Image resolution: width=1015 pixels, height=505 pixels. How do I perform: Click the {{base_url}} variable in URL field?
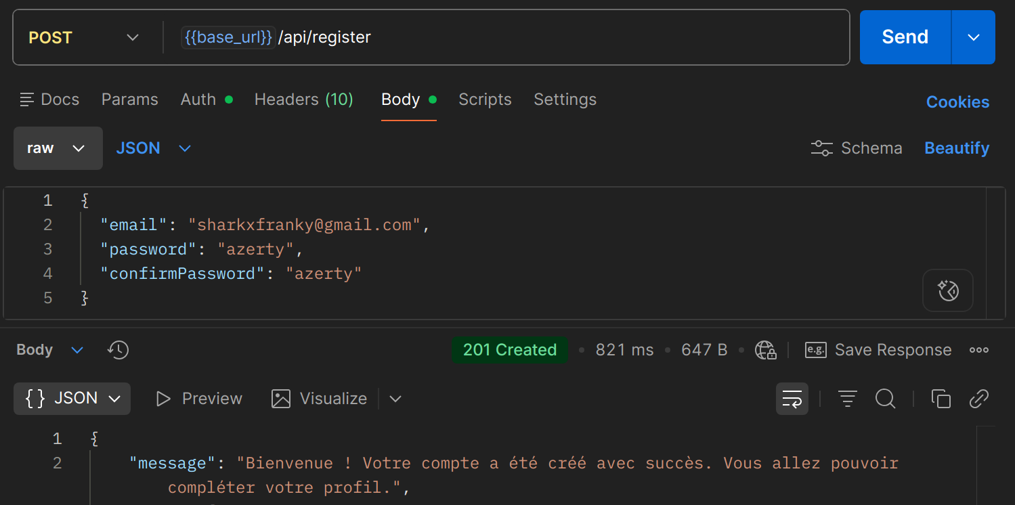(228, 37)
